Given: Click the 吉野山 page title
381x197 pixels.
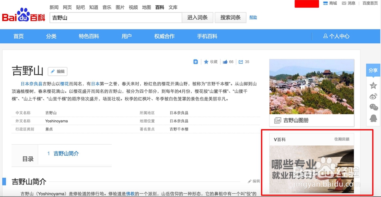Looking at the screenshot, I should point(27,71).
